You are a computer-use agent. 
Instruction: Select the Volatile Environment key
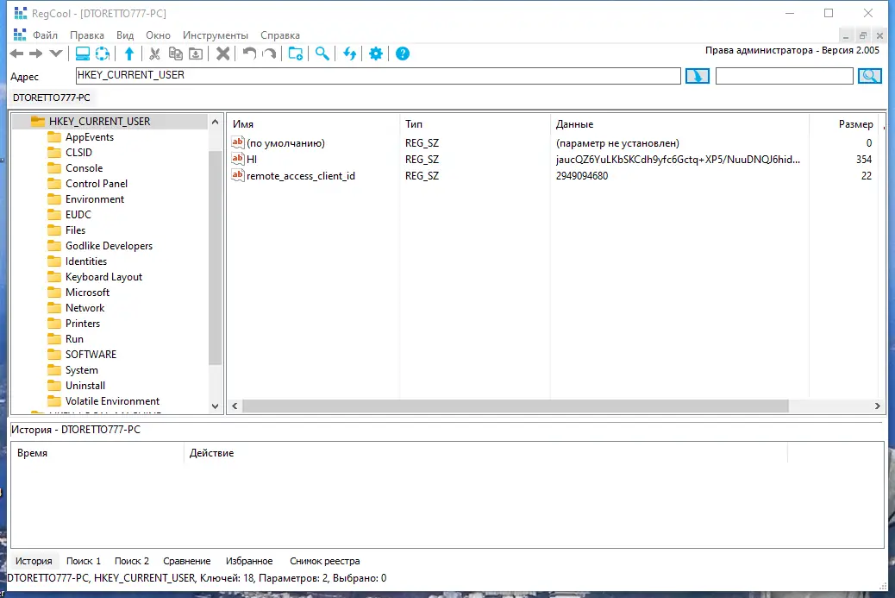(112, 401)
